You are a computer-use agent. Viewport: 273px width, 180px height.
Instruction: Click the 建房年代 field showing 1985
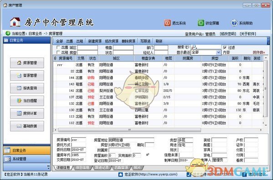pos(79,155)
